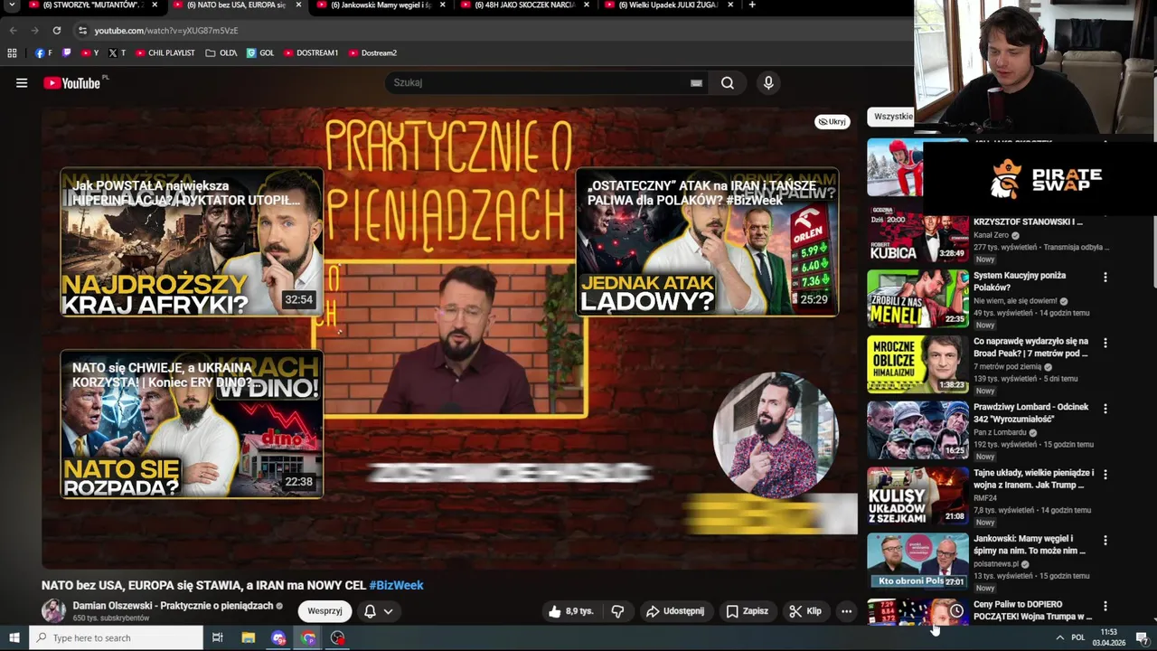1157x651 pixels.
Task: Go forward in browser history
Action: [x=34, y=31]
